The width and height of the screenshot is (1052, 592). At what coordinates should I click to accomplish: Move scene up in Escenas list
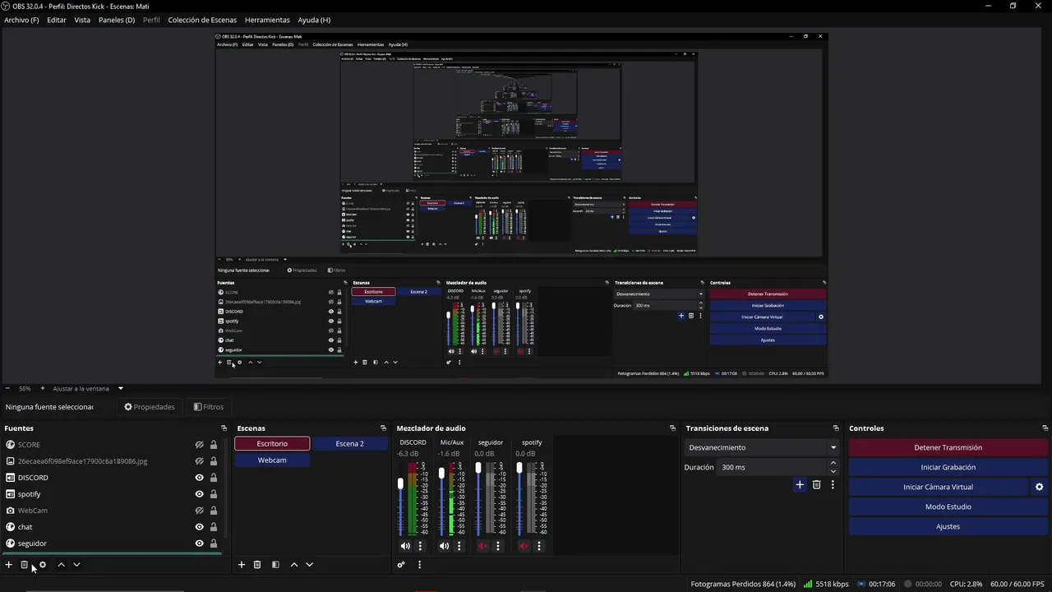click(294, 565)
